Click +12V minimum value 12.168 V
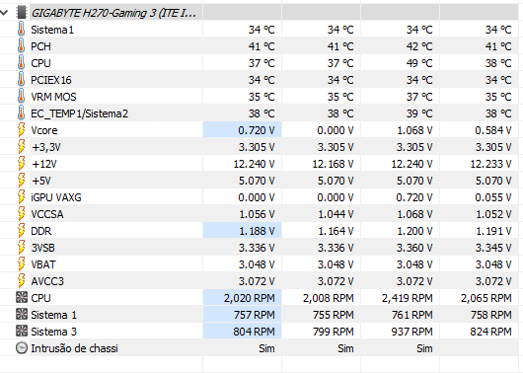This screenshot has width=523, height=373. pyautogui.click(x=333, y=164)
